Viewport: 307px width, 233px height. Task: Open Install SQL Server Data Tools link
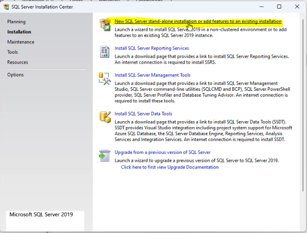tap(143, 114)
